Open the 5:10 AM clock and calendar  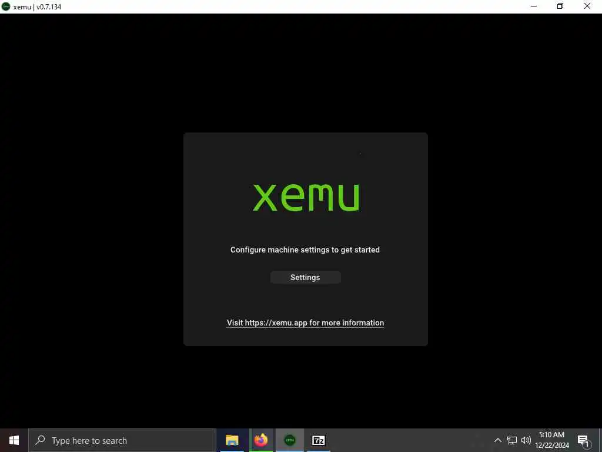point(551,440)
